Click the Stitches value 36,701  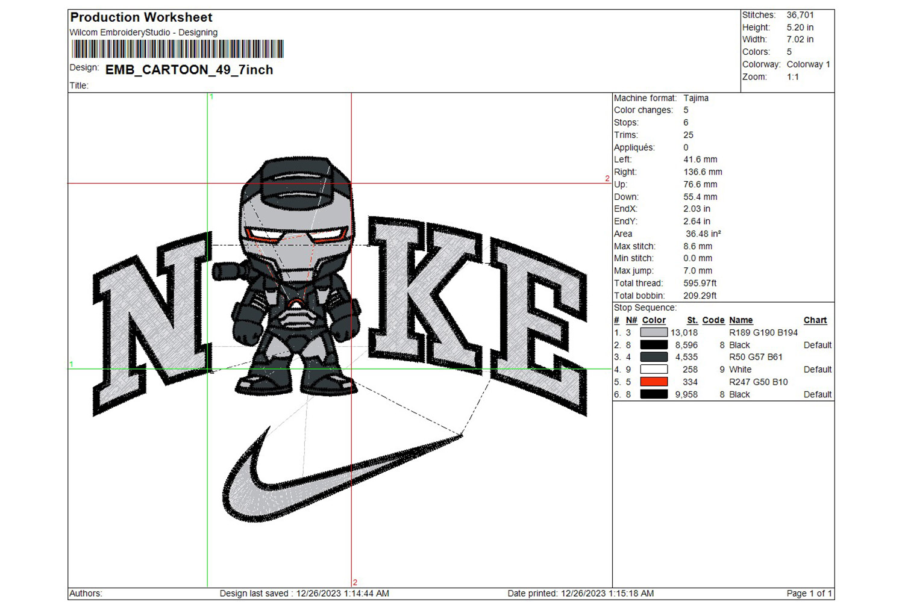800,15
